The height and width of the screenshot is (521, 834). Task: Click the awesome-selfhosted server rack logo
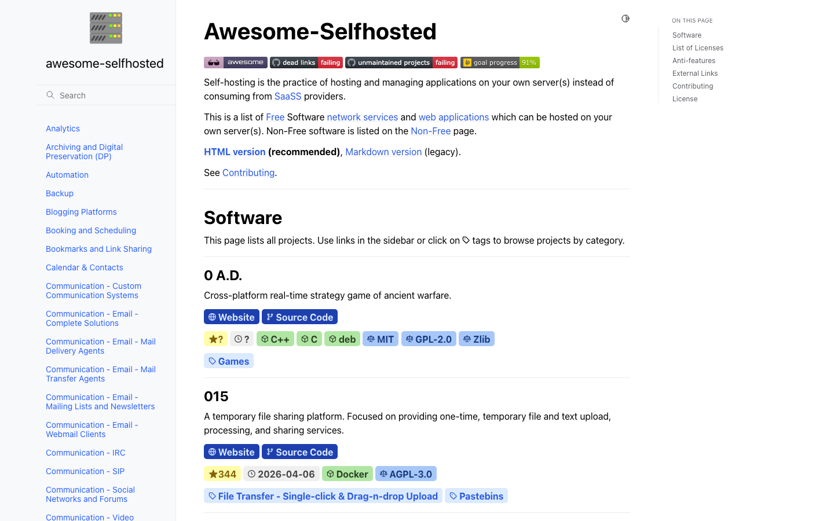pyautogui.click(x=105, y=27)
